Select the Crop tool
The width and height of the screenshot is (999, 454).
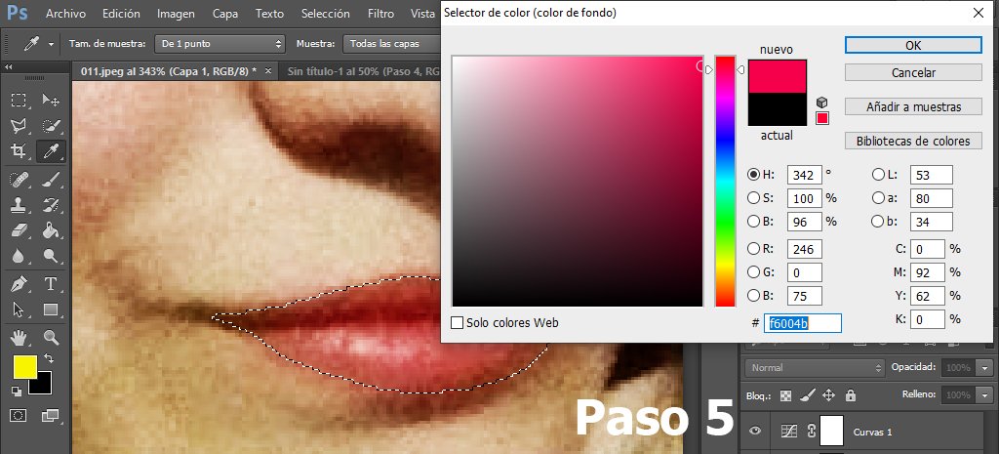pos(19,151)
